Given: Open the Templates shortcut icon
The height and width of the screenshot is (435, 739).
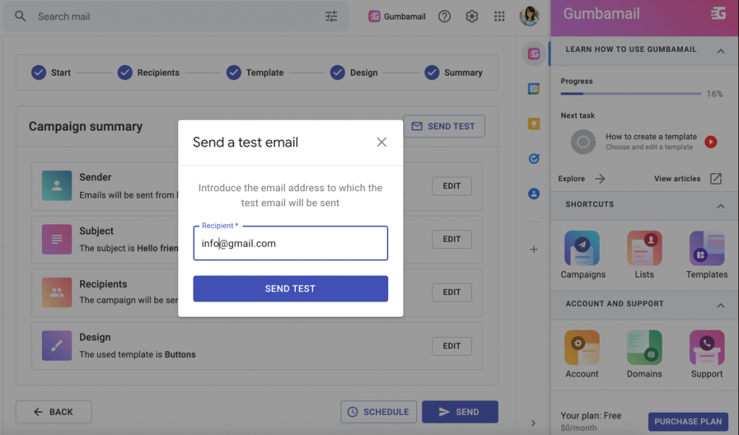Looking at the screenshot, I should click(x=707, y=249).
